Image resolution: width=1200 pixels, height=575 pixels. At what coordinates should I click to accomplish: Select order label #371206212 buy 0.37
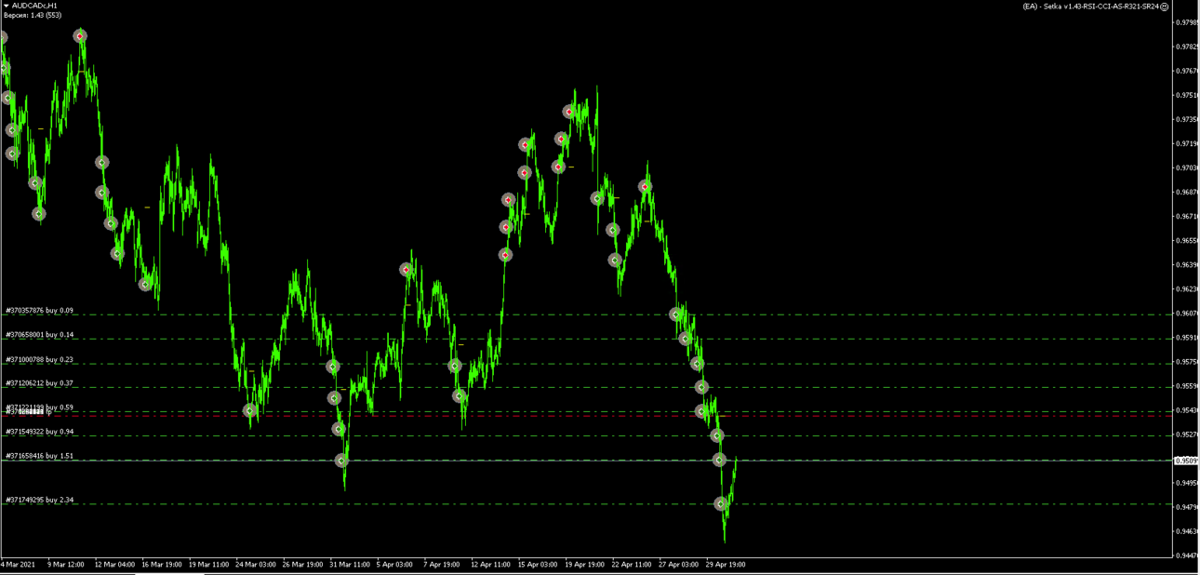click(40, 383)
